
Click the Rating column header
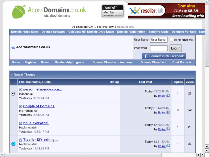click(114, 82)
